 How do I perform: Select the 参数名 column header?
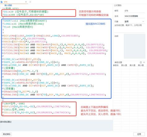click(x=116, y=65)
